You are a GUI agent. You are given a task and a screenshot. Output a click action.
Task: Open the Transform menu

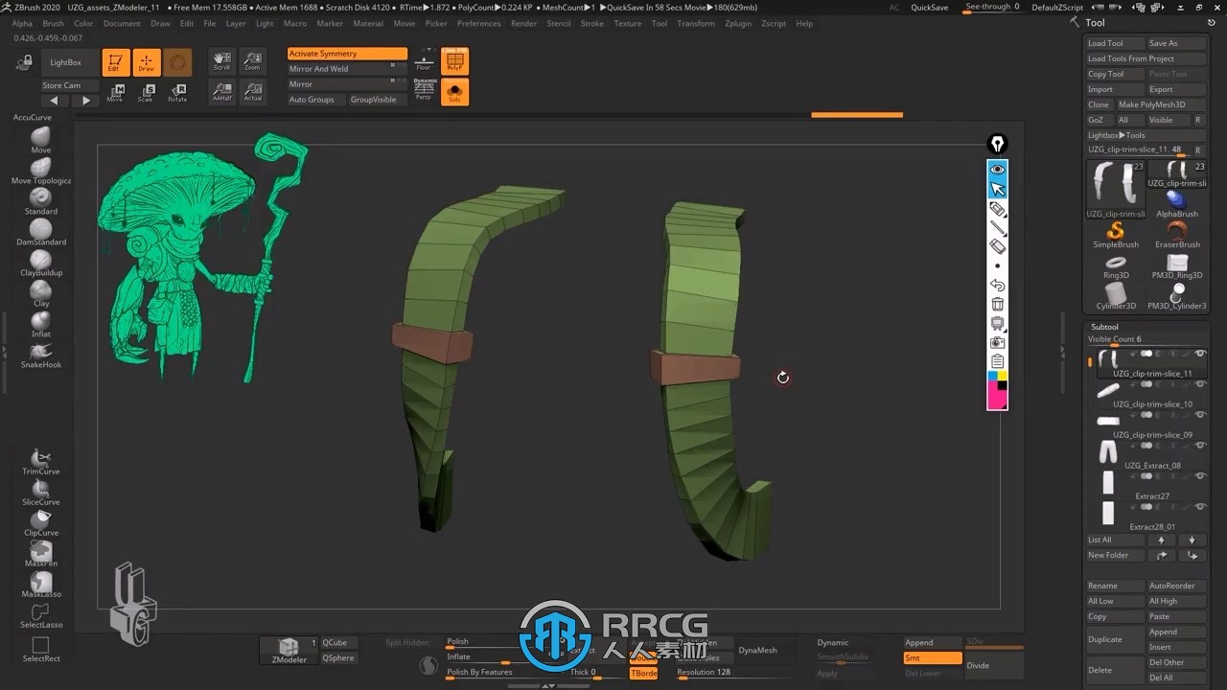pos(696,23)
